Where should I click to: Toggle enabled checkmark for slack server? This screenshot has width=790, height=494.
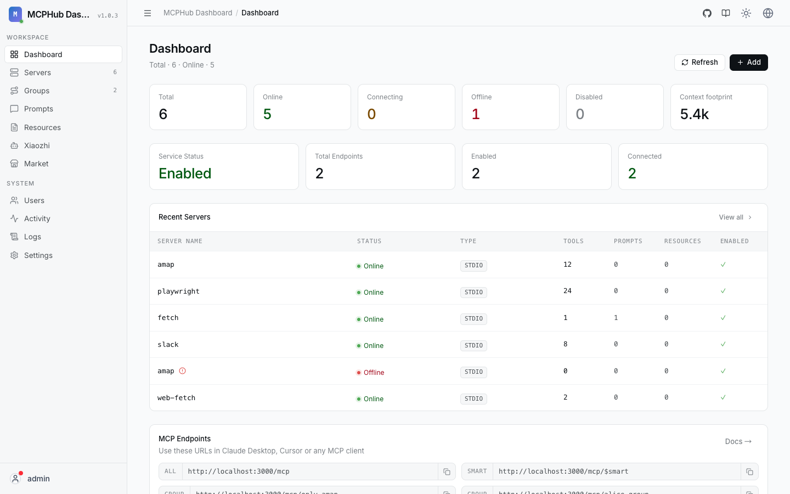click(723, 344)
